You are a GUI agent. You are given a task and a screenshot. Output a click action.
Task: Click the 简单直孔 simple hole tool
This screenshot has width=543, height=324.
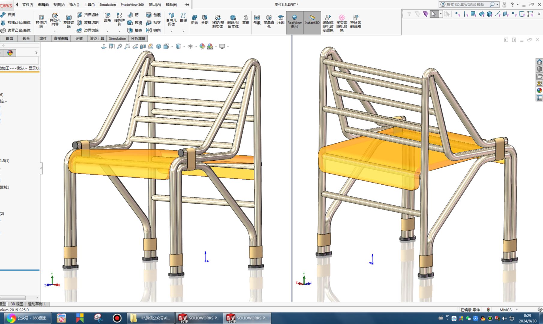coord(269,21)
